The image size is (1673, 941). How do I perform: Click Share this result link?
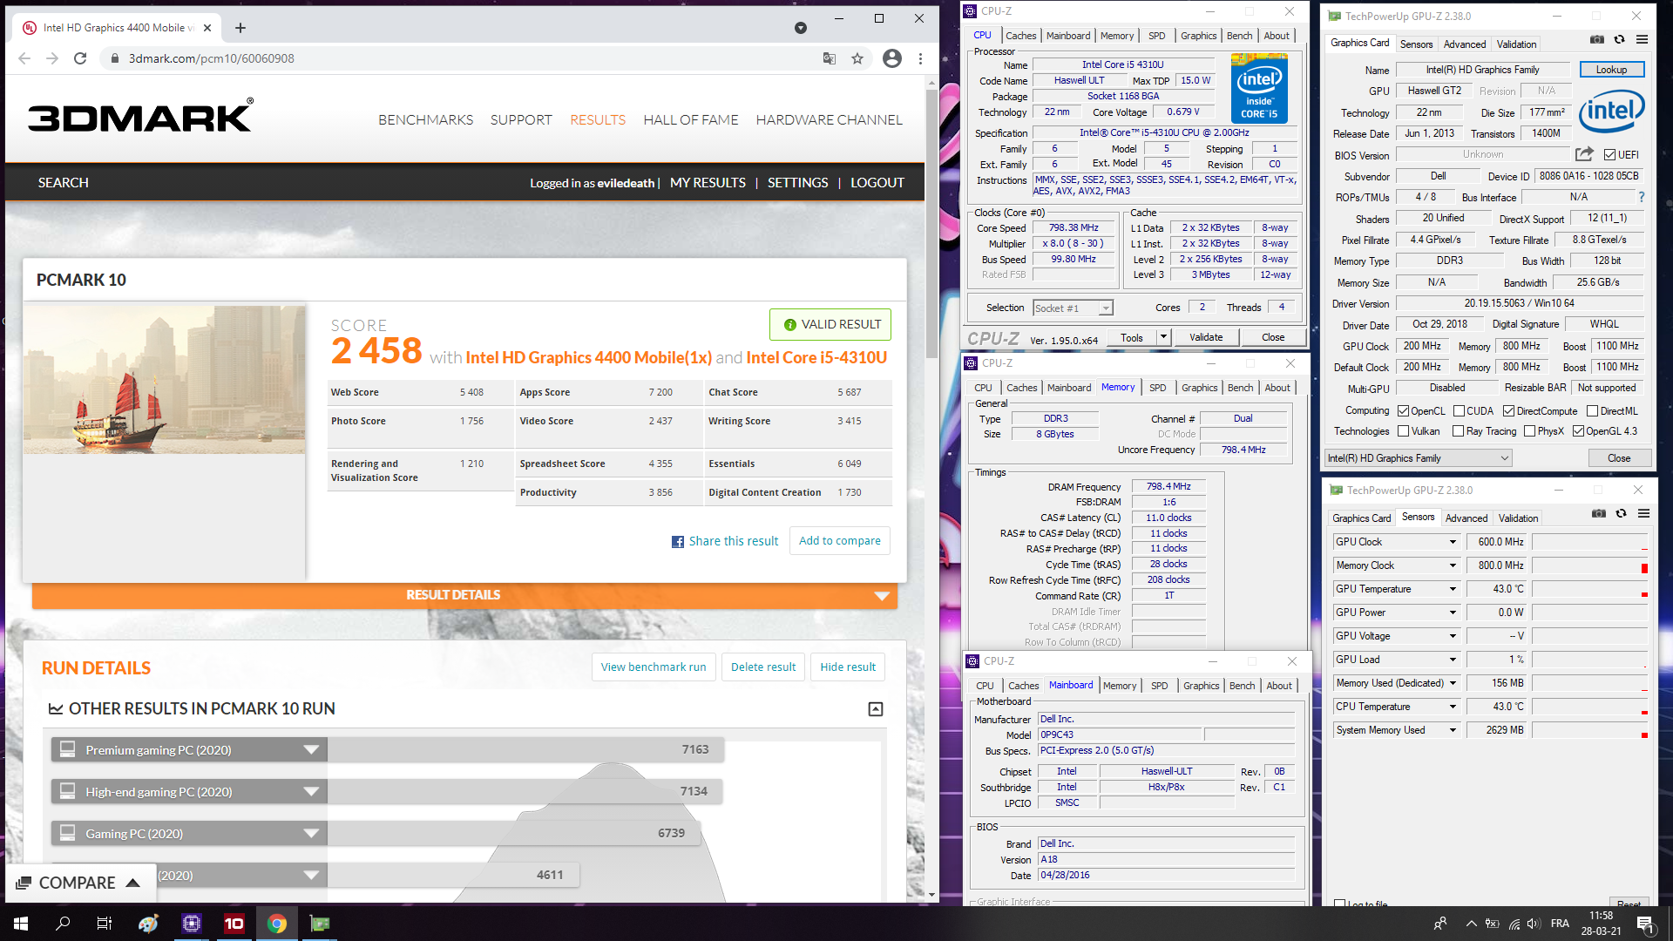coord(725,541)
